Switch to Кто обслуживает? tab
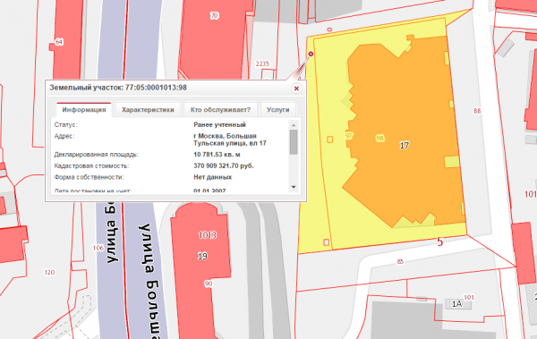 click(x=220, y=110)
